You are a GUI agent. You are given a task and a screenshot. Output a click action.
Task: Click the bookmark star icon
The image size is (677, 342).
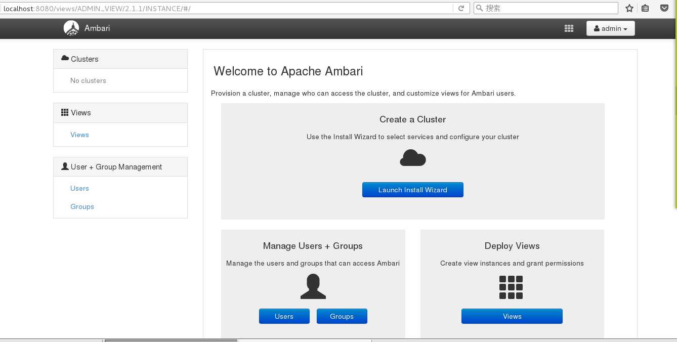pos(629,8)
